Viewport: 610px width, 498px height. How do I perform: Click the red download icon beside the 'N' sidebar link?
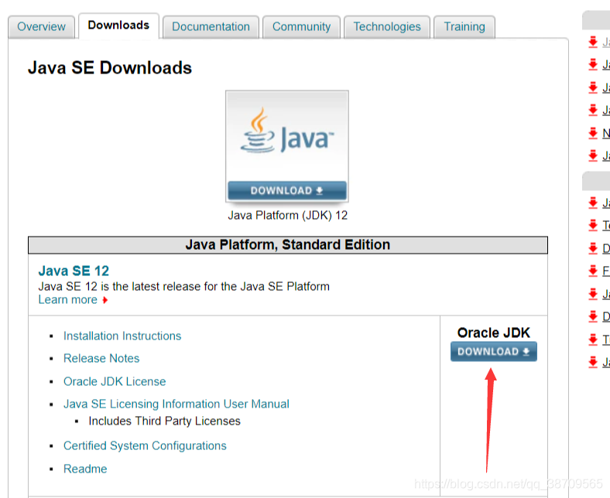coord(593,132)
